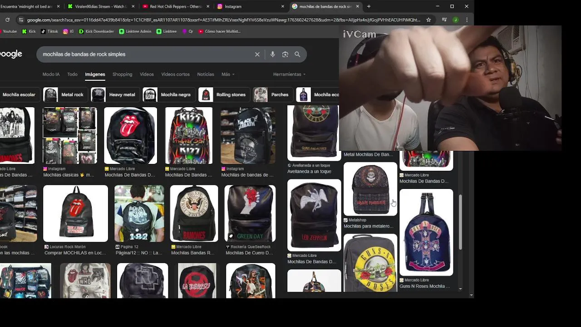Open the Green Day backpack image

pyautogui.click(x=250, y=213)
